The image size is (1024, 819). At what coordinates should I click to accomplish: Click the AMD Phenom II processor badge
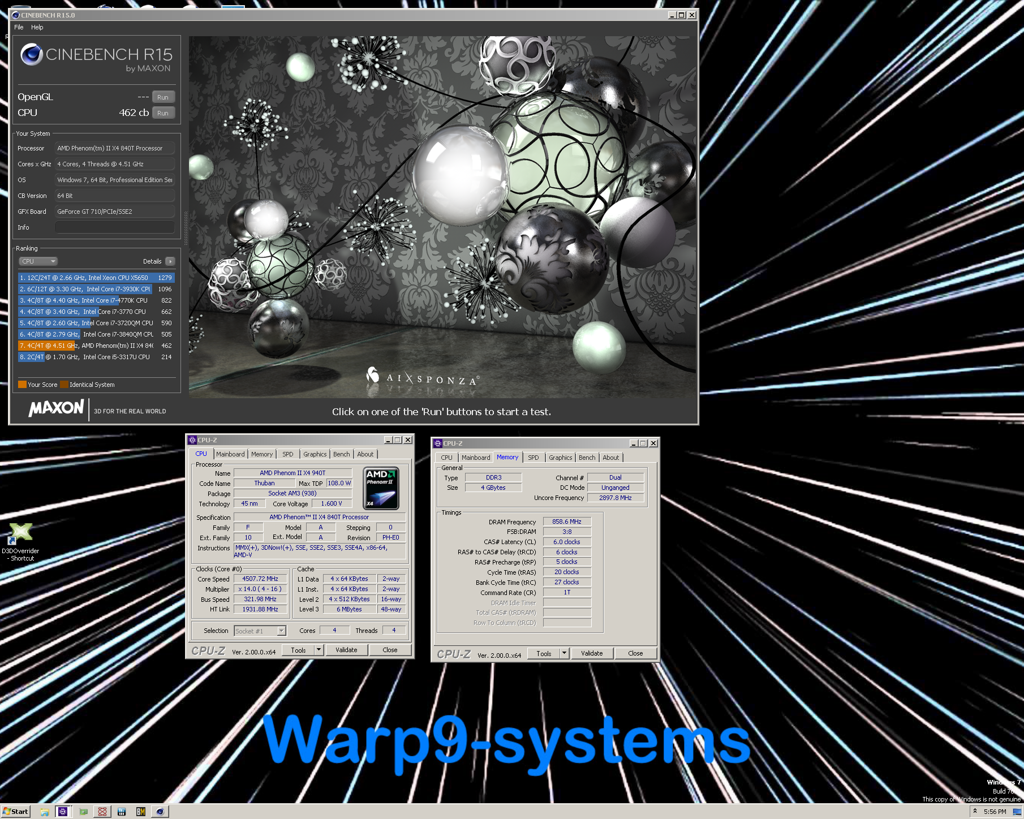coord(381,489)
